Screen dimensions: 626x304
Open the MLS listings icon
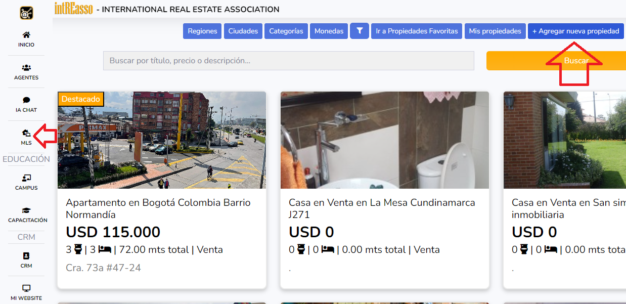26,133
